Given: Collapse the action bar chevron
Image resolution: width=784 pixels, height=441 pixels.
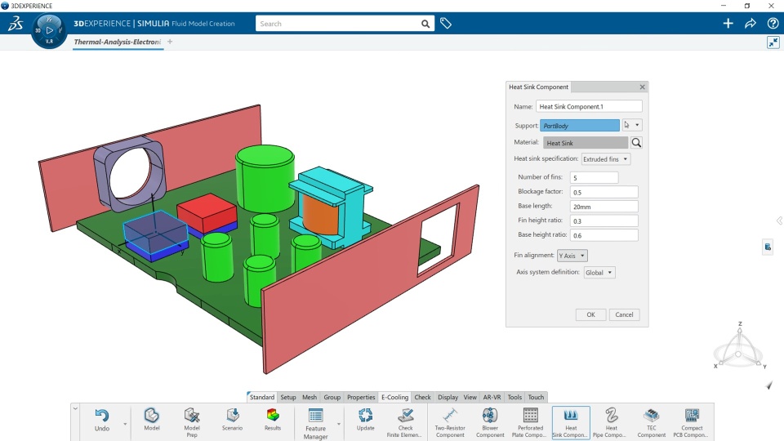Looking at the screenshot, I should click(75, 408).
